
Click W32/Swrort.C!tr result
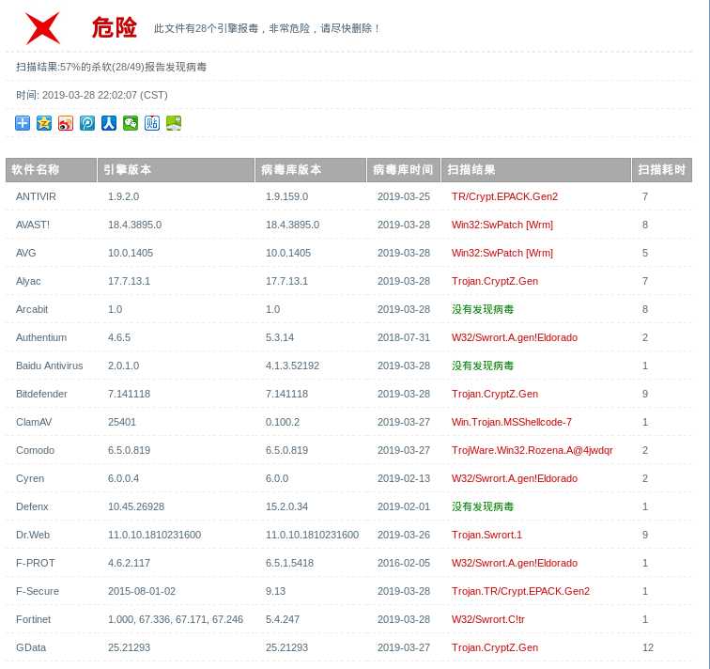[x=488, y=619]
